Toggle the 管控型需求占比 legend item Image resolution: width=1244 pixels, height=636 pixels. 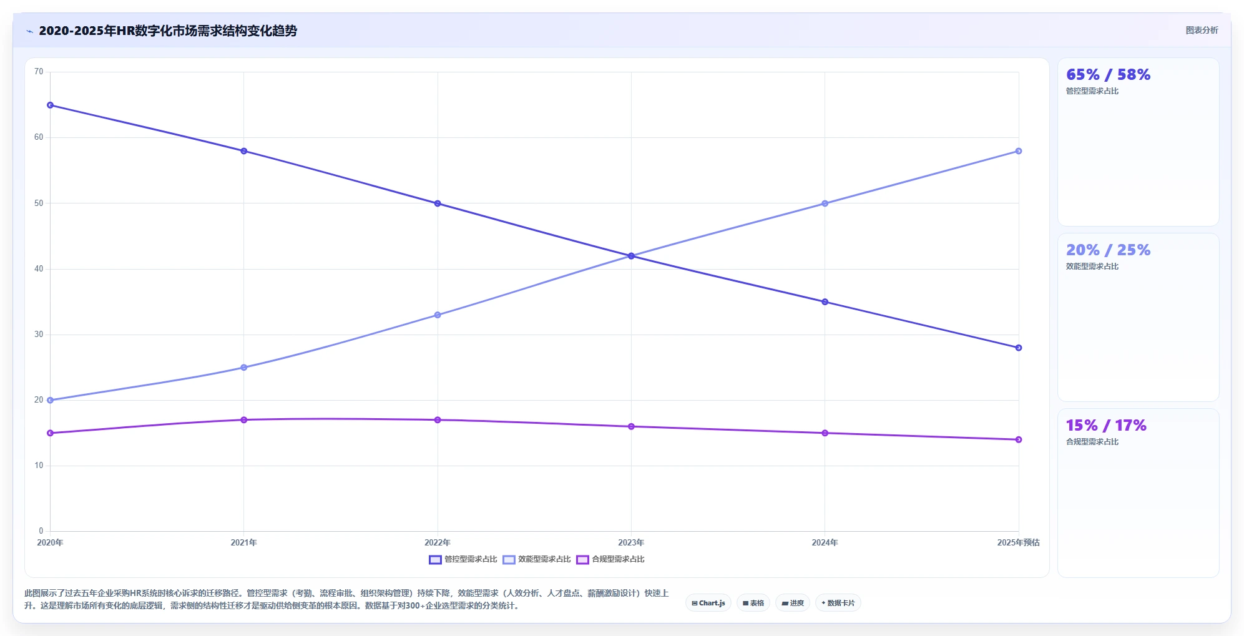(463, 559)
